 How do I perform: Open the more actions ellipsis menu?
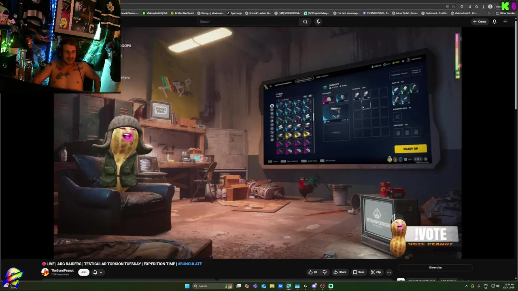click(x=389, y=272)
